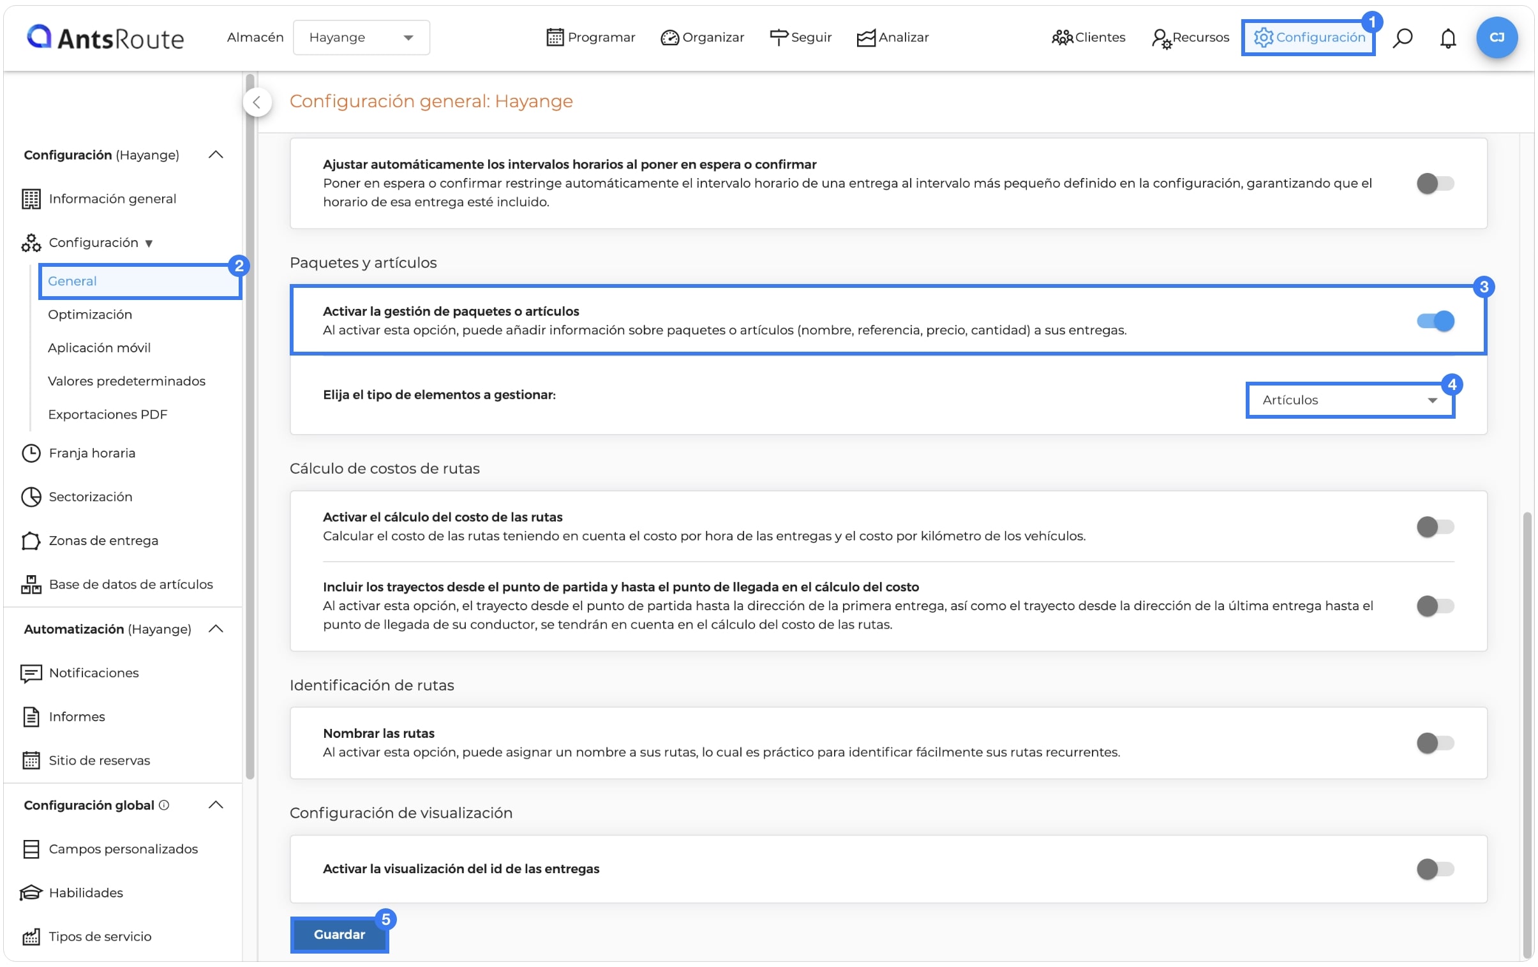
Task: Open the Tipos de servicio link
Action: [x=100, y=936]
